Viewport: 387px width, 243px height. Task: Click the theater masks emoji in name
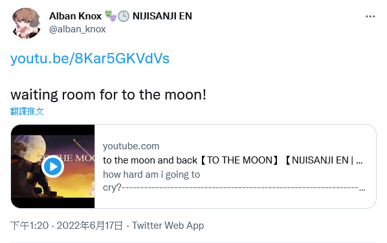coord(110,16)
